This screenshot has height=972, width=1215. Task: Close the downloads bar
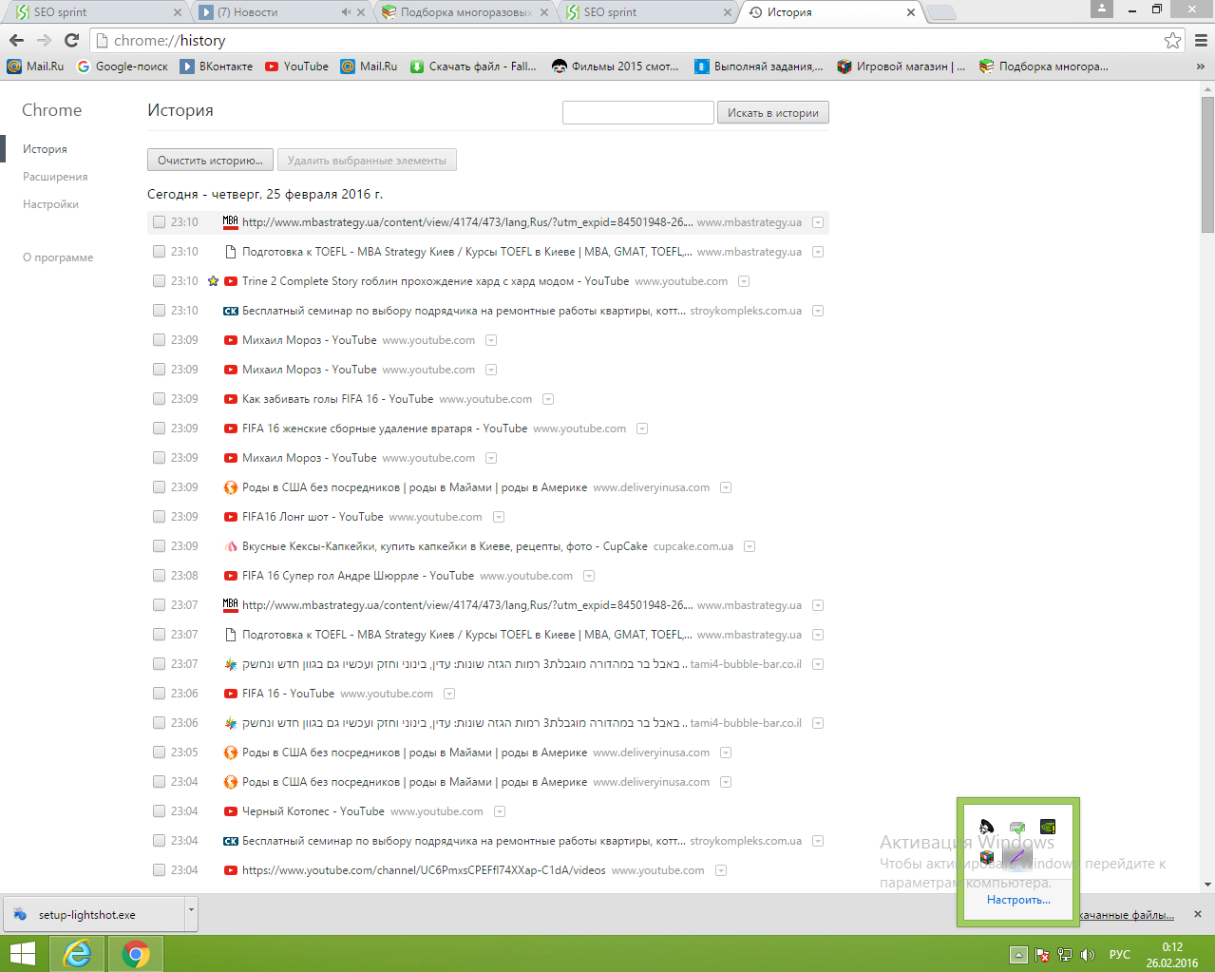click(x=1198, y=914)
